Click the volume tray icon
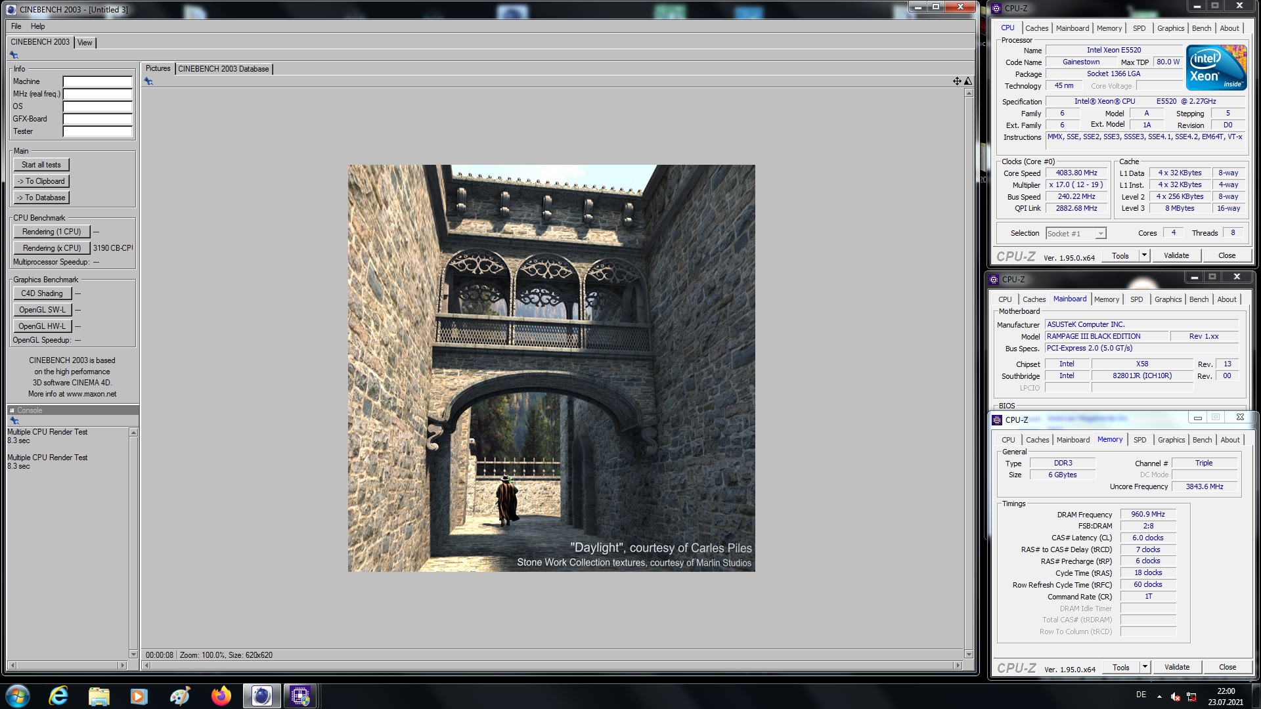 coord(1176,697)
